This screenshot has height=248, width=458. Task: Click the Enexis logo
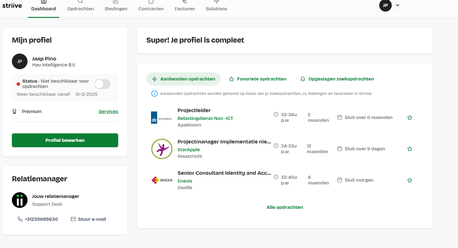click(162, 180)
